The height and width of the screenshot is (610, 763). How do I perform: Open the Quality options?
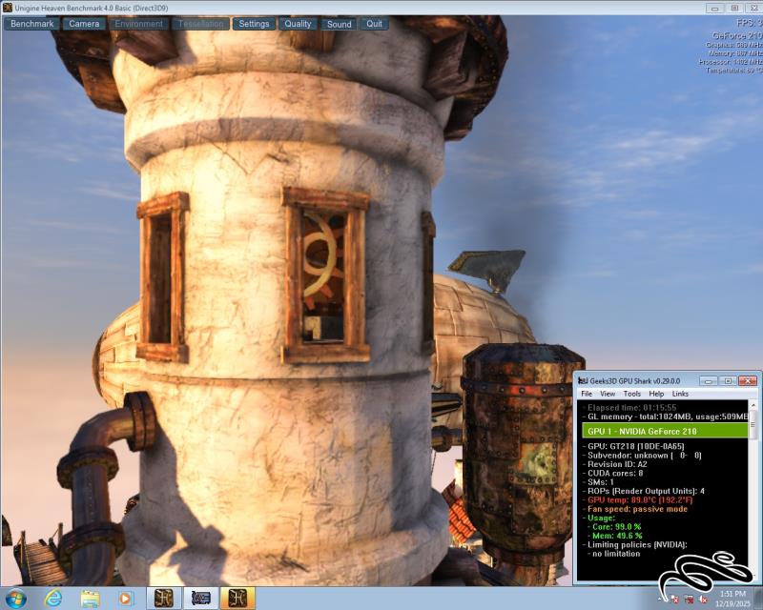coord(298,24)
